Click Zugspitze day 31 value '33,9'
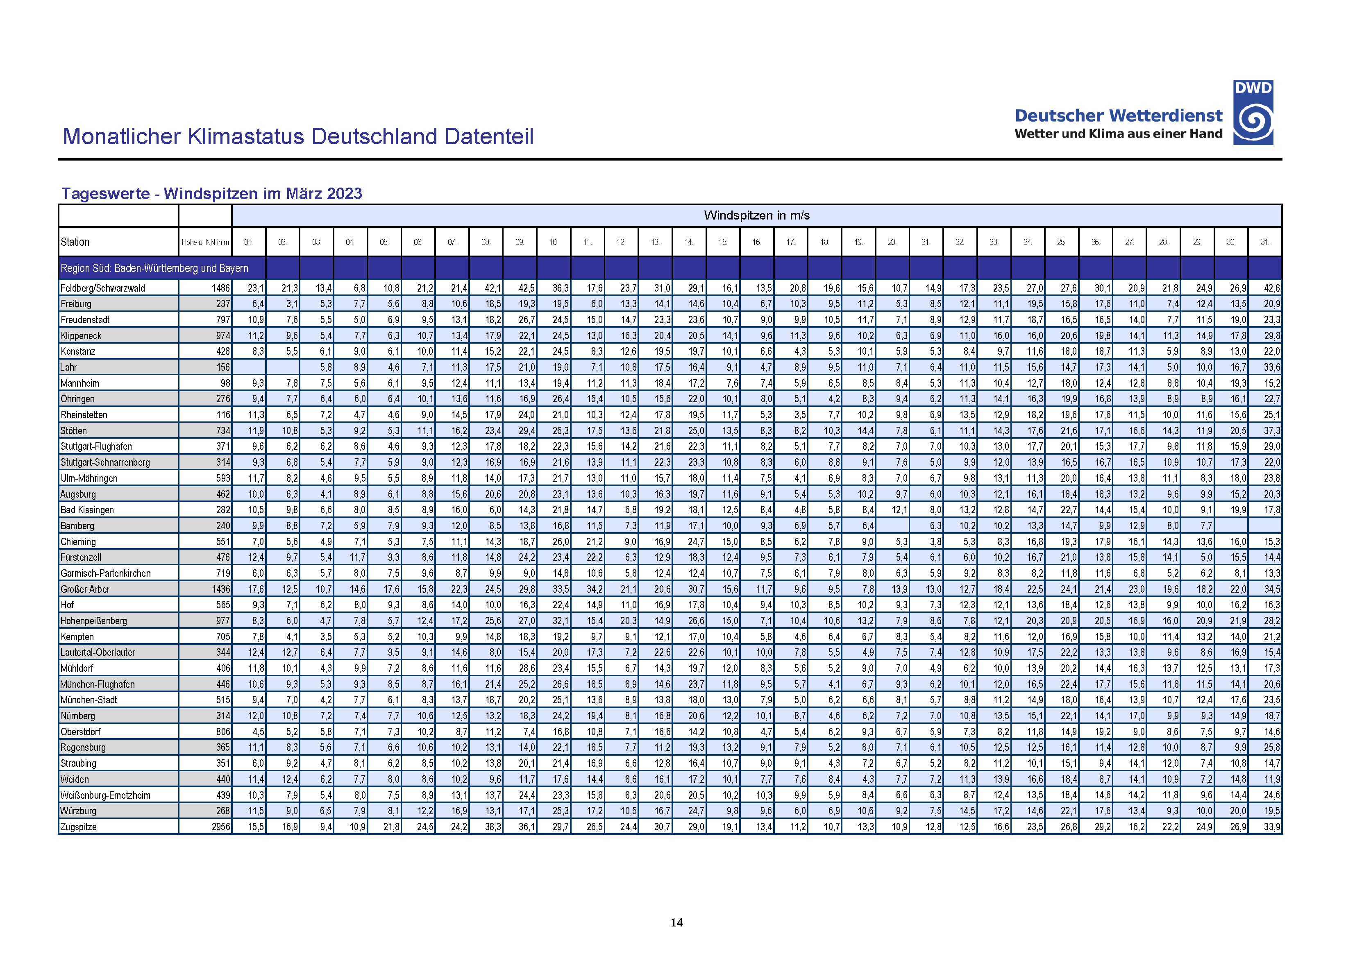Screen dimensions: 1355x958 tap(1272, 827)
